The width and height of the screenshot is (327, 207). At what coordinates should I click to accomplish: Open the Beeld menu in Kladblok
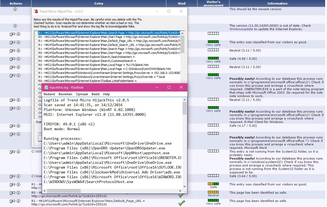point(95,94)
